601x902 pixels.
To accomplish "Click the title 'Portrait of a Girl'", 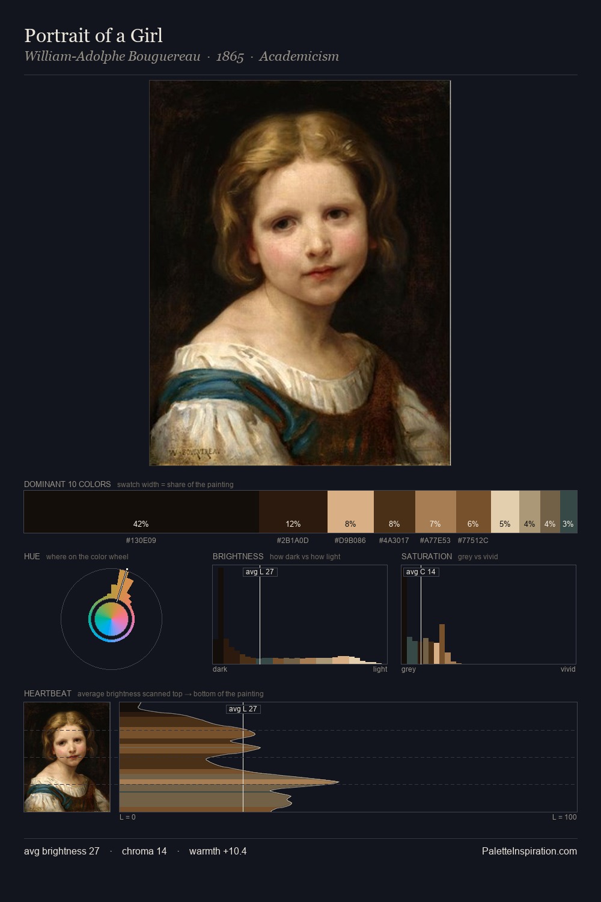I will pos(93,35).
